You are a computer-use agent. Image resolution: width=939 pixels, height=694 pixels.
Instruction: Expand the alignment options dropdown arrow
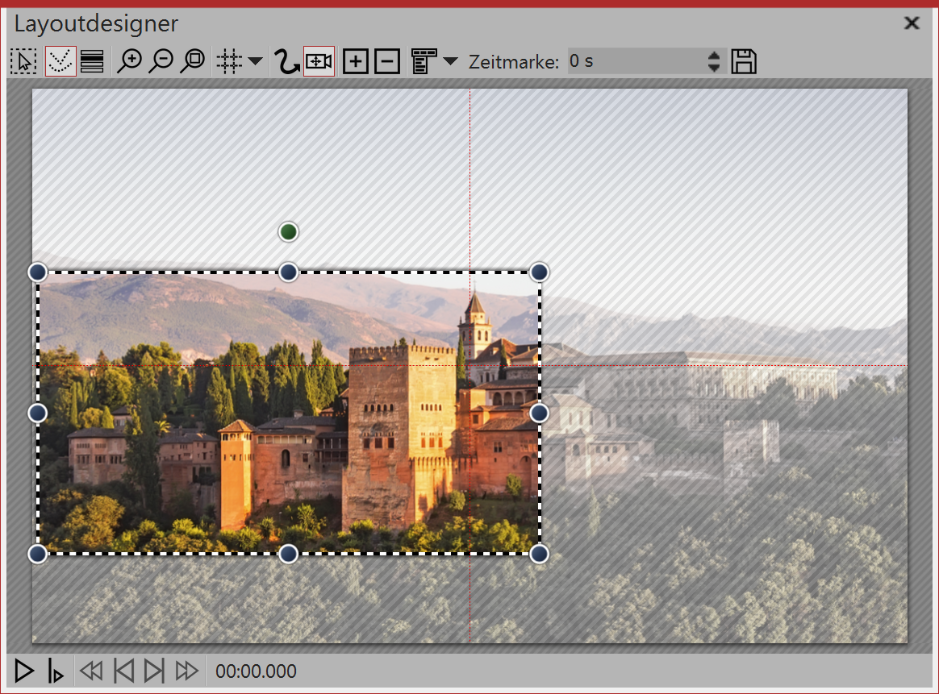[x=450, y=62]
